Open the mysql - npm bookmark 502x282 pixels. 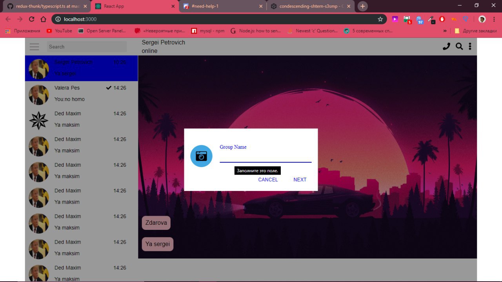coord(208,31)
